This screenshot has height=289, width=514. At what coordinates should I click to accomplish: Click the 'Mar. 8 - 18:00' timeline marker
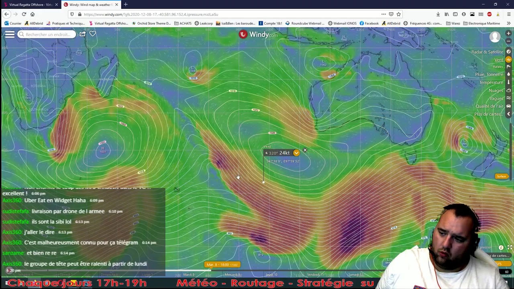(x=222, y=265)
